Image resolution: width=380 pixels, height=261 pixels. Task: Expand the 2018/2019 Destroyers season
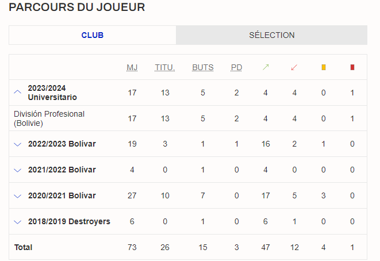point(18,222)
